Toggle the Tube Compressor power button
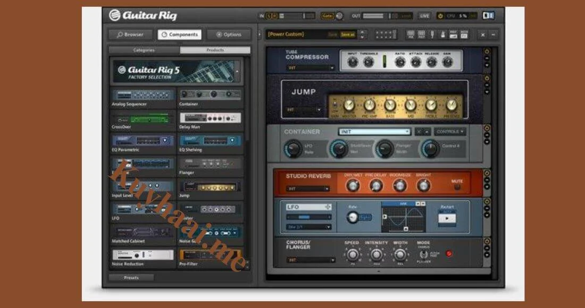The image size is (585, 308). 487,52
